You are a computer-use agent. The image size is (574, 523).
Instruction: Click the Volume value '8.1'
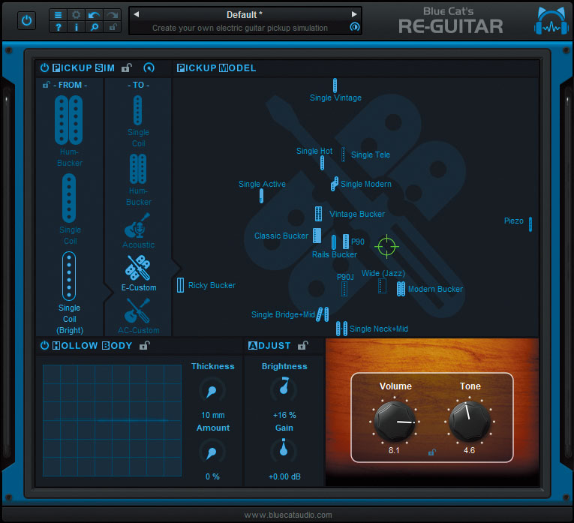394,450
